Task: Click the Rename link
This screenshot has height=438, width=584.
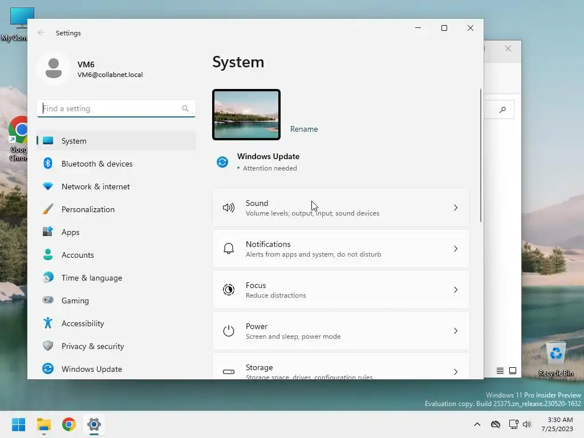Action: click(x=304, y=129)
